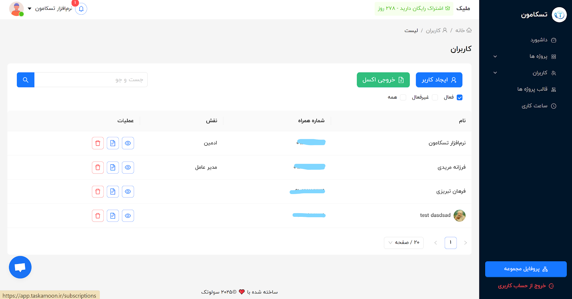
Task: Enable the غیرفعال checkbox filter
Action: tap(435, 98)
